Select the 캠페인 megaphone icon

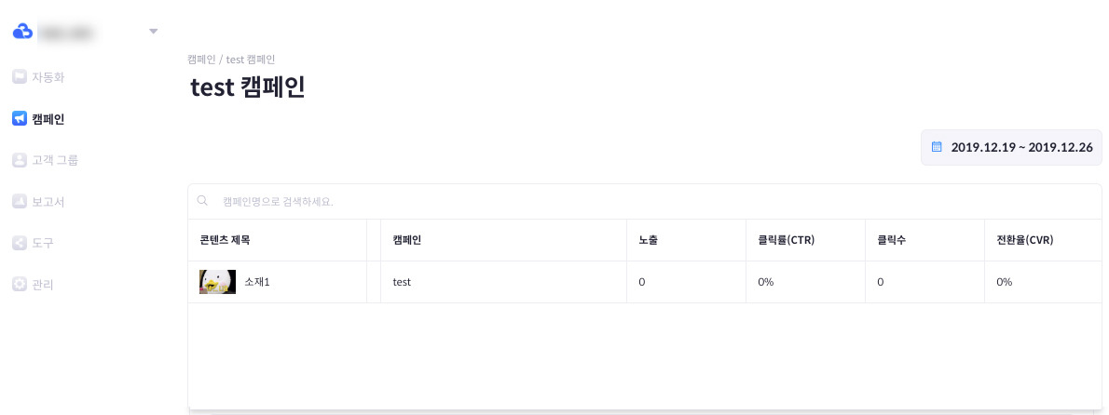[19, 118]
